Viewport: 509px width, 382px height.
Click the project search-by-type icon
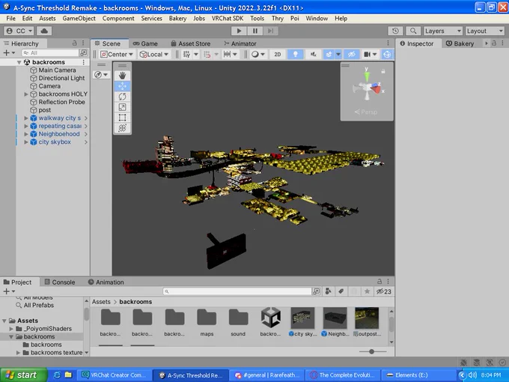317,291
